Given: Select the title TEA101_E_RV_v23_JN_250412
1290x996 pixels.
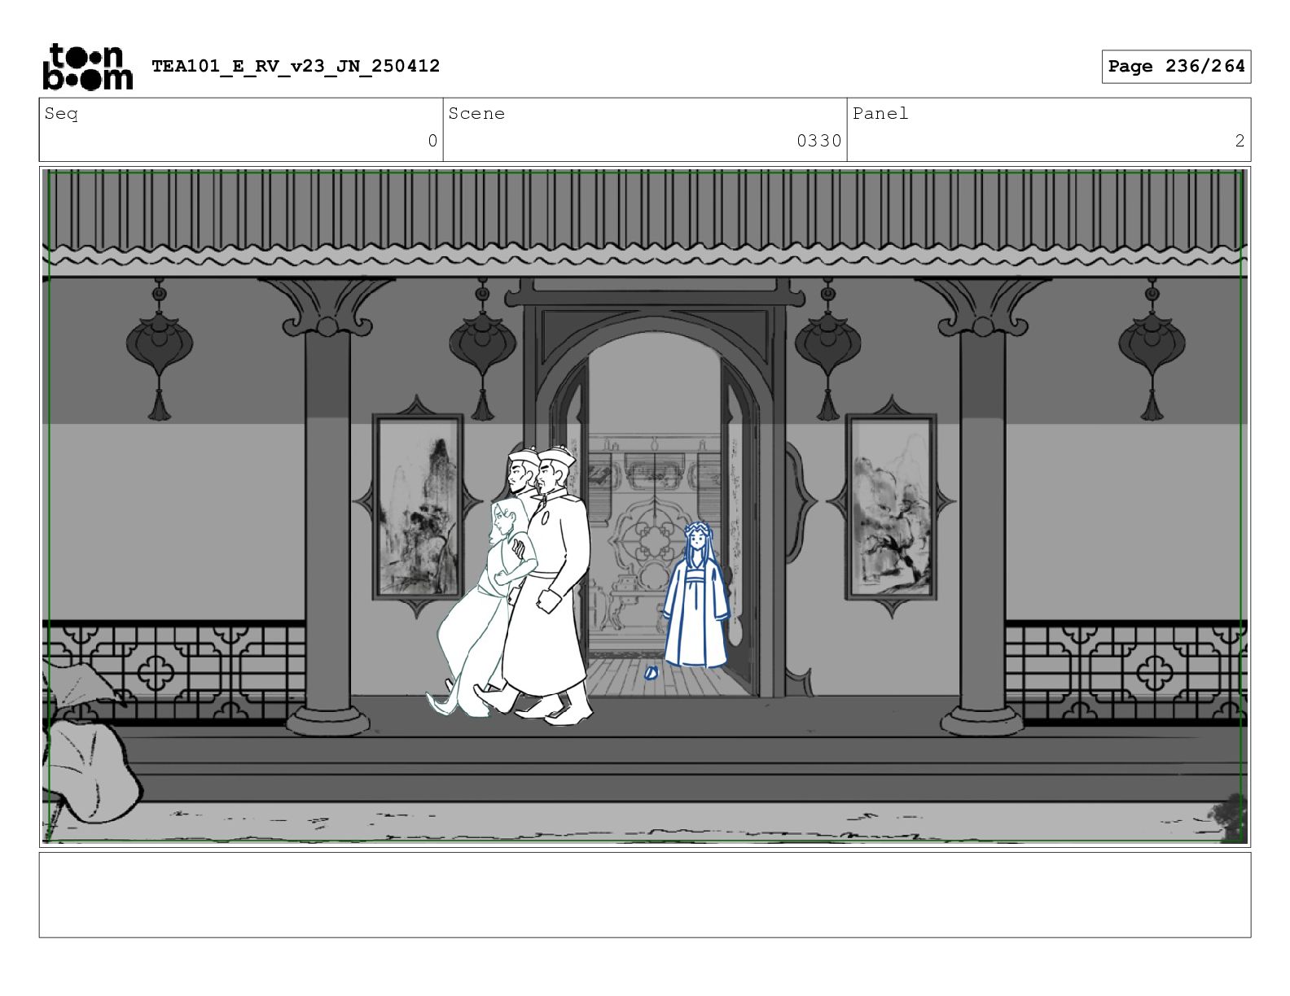Looking at the screenshot, I should click(296, 66).
